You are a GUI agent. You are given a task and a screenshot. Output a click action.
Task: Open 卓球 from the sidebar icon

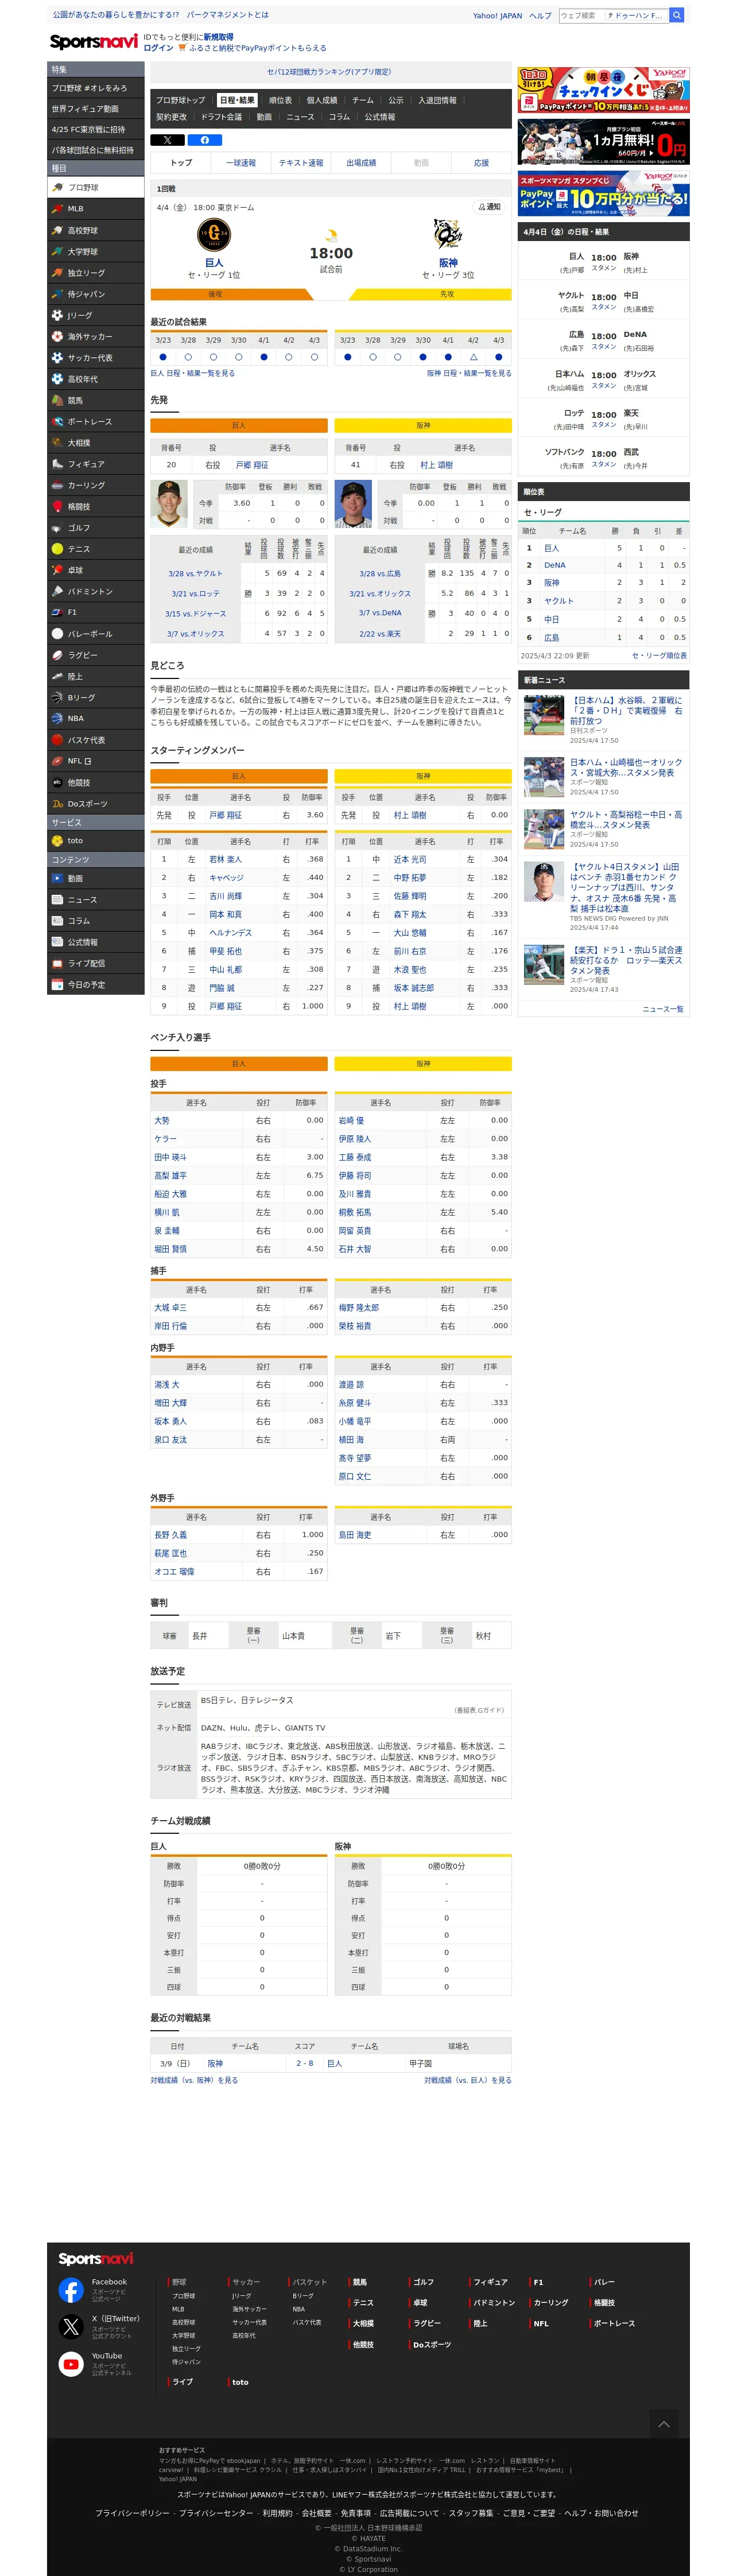(58, 570)
